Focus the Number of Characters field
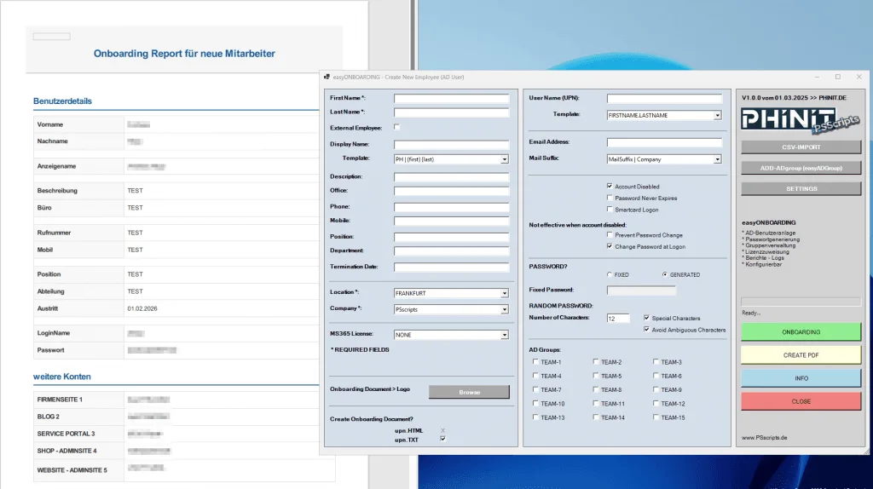 point(617,319)
